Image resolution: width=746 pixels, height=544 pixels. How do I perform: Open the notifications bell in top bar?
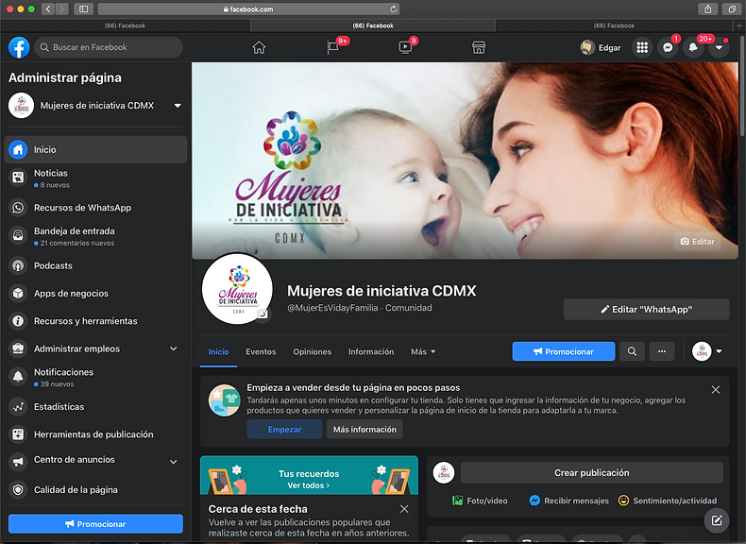pos(694,47)
